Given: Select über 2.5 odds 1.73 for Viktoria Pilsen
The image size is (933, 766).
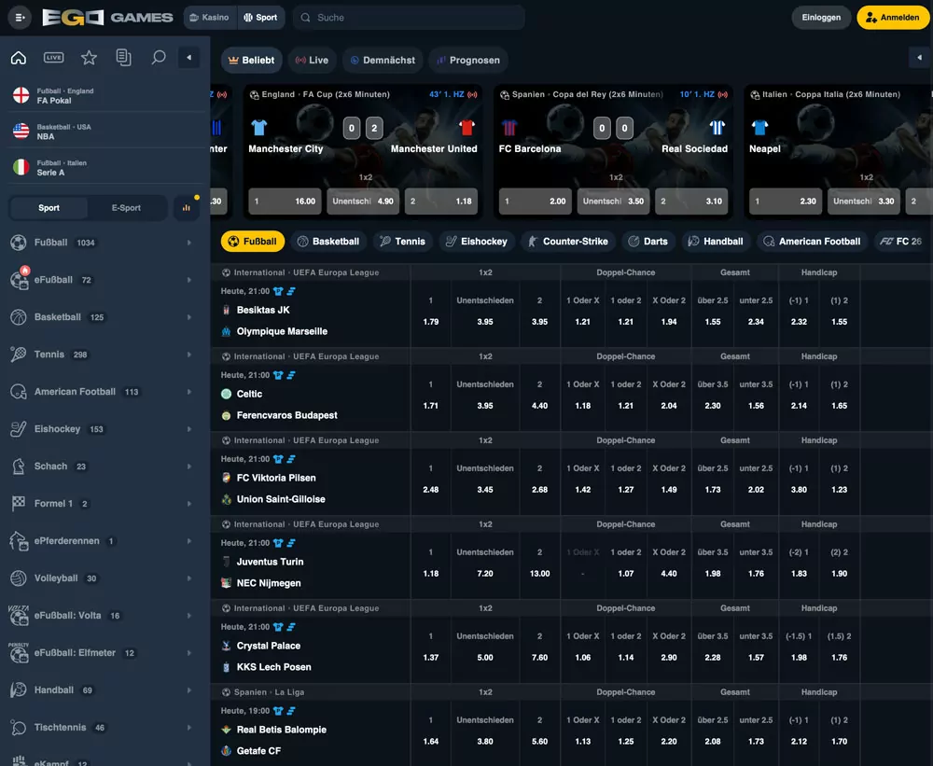Looking at the screenshot, I should (713, 490).
